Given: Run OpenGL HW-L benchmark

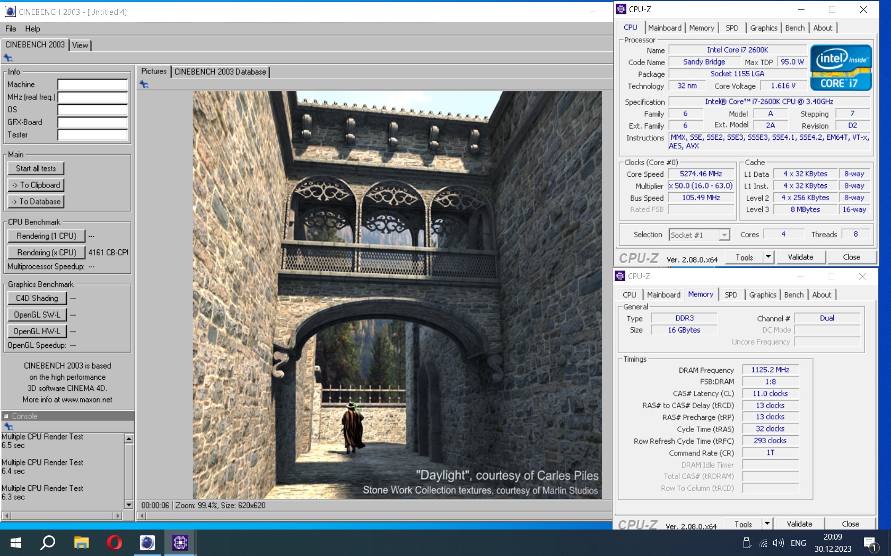Looking at the screenshot, I should 37,331.
